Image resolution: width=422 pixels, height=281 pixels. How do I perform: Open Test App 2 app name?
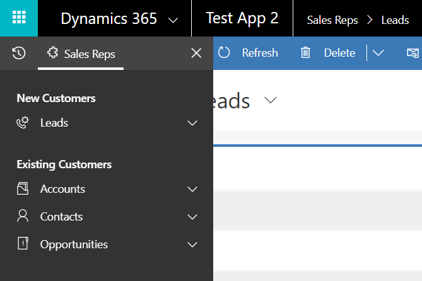(242, 18)
